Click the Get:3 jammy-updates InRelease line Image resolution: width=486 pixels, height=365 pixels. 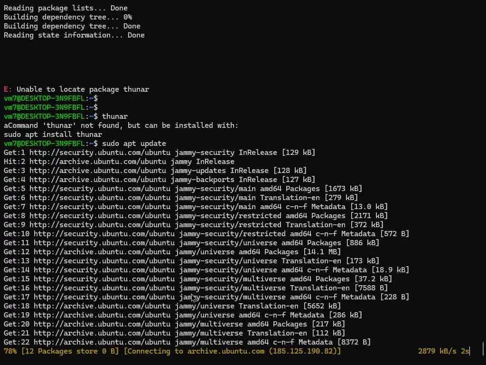point(155,171)
